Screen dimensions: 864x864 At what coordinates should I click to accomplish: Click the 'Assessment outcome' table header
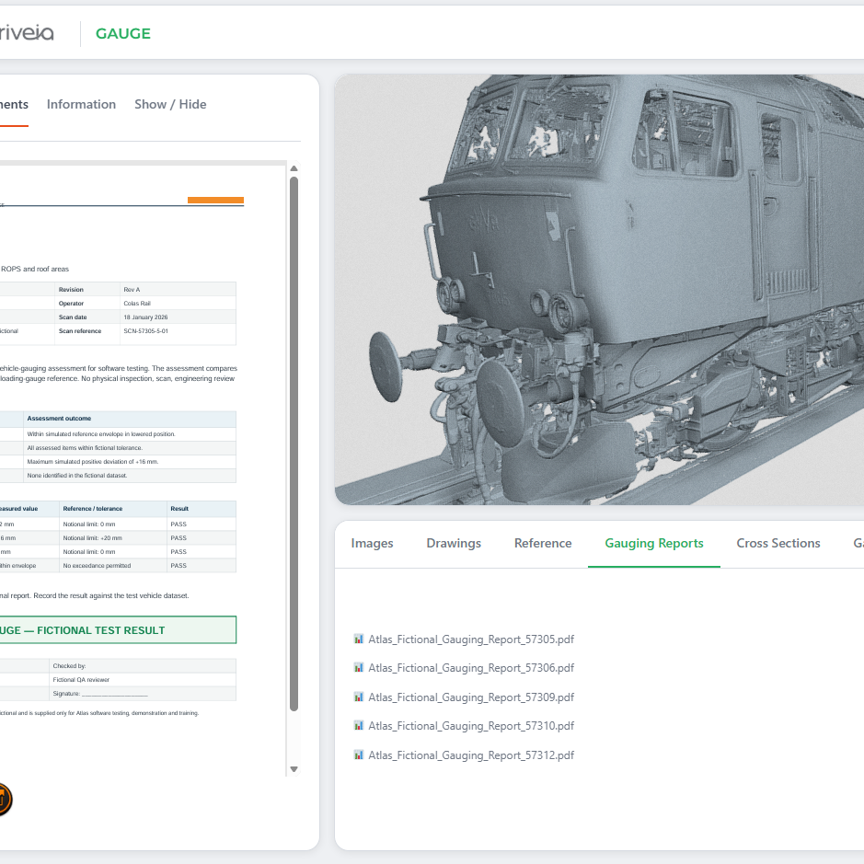59,419
